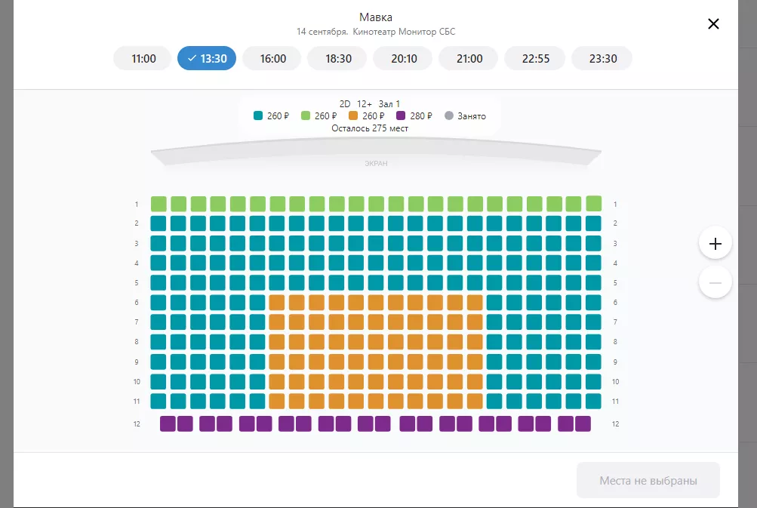Pick first orange seat in row 6
The image size is (757, 508).
point(277,303)
